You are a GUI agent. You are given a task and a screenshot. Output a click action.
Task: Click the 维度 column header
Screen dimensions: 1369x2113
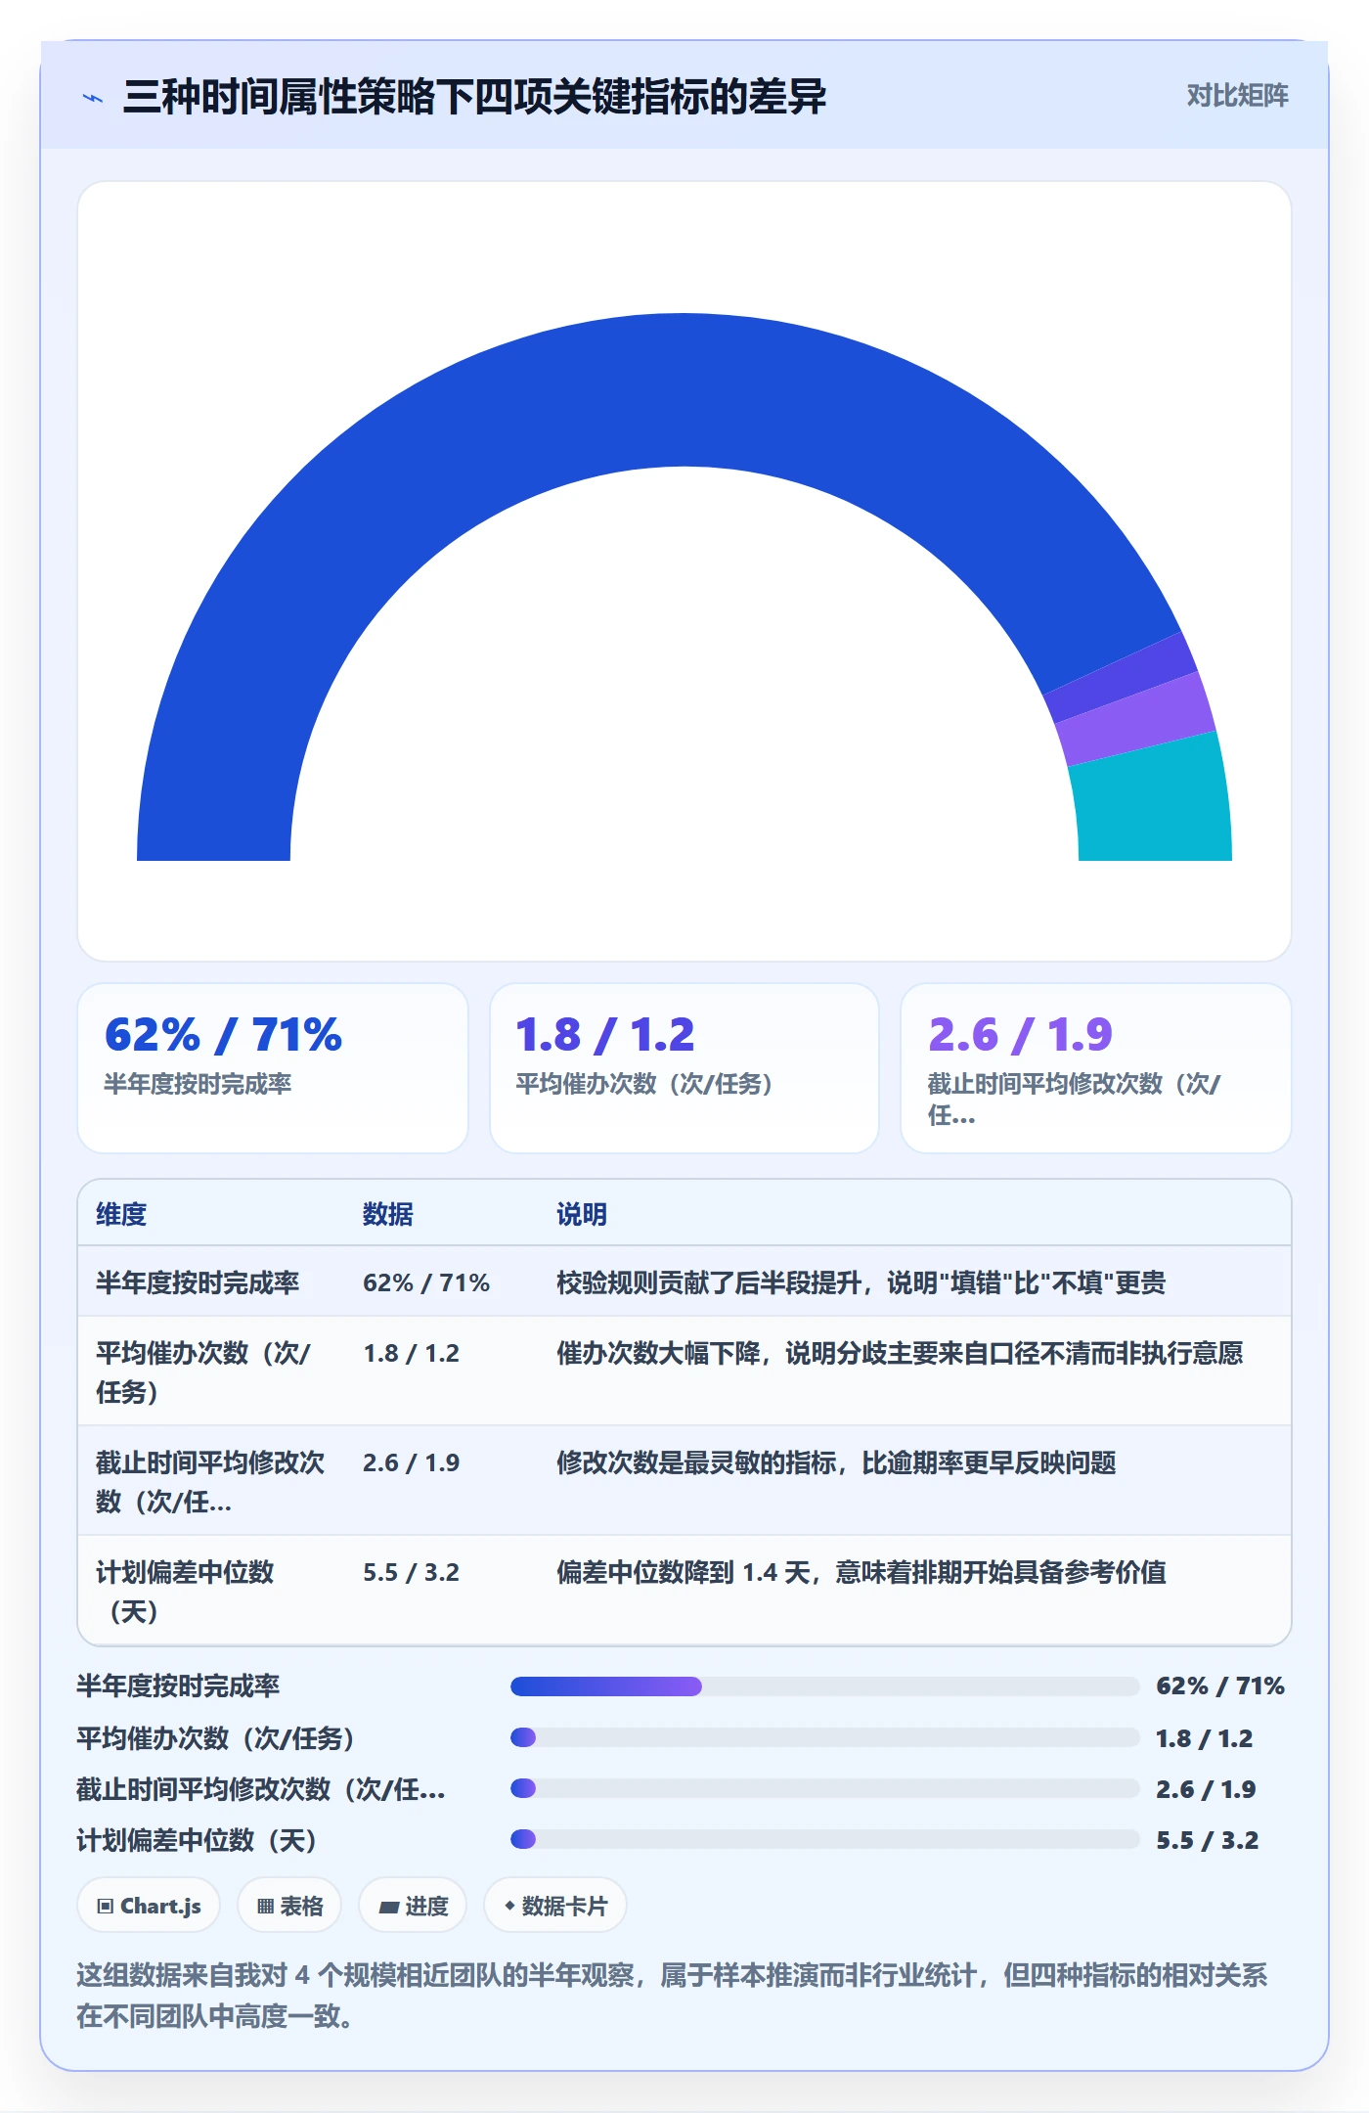pos(121,1214)
